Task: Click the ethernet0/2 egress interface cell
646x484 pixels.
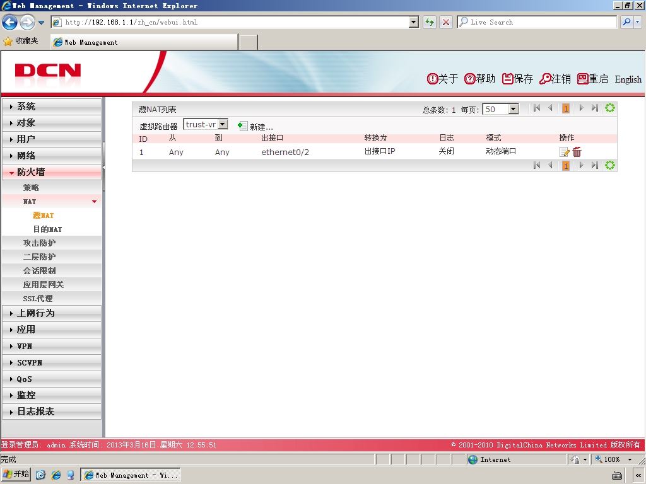Action: (x=285, y=152)
